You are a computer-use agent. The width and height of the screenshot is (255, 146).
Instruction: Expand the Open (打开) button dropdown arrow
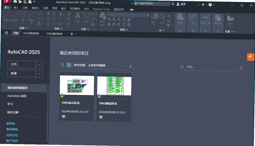(39, 65)
